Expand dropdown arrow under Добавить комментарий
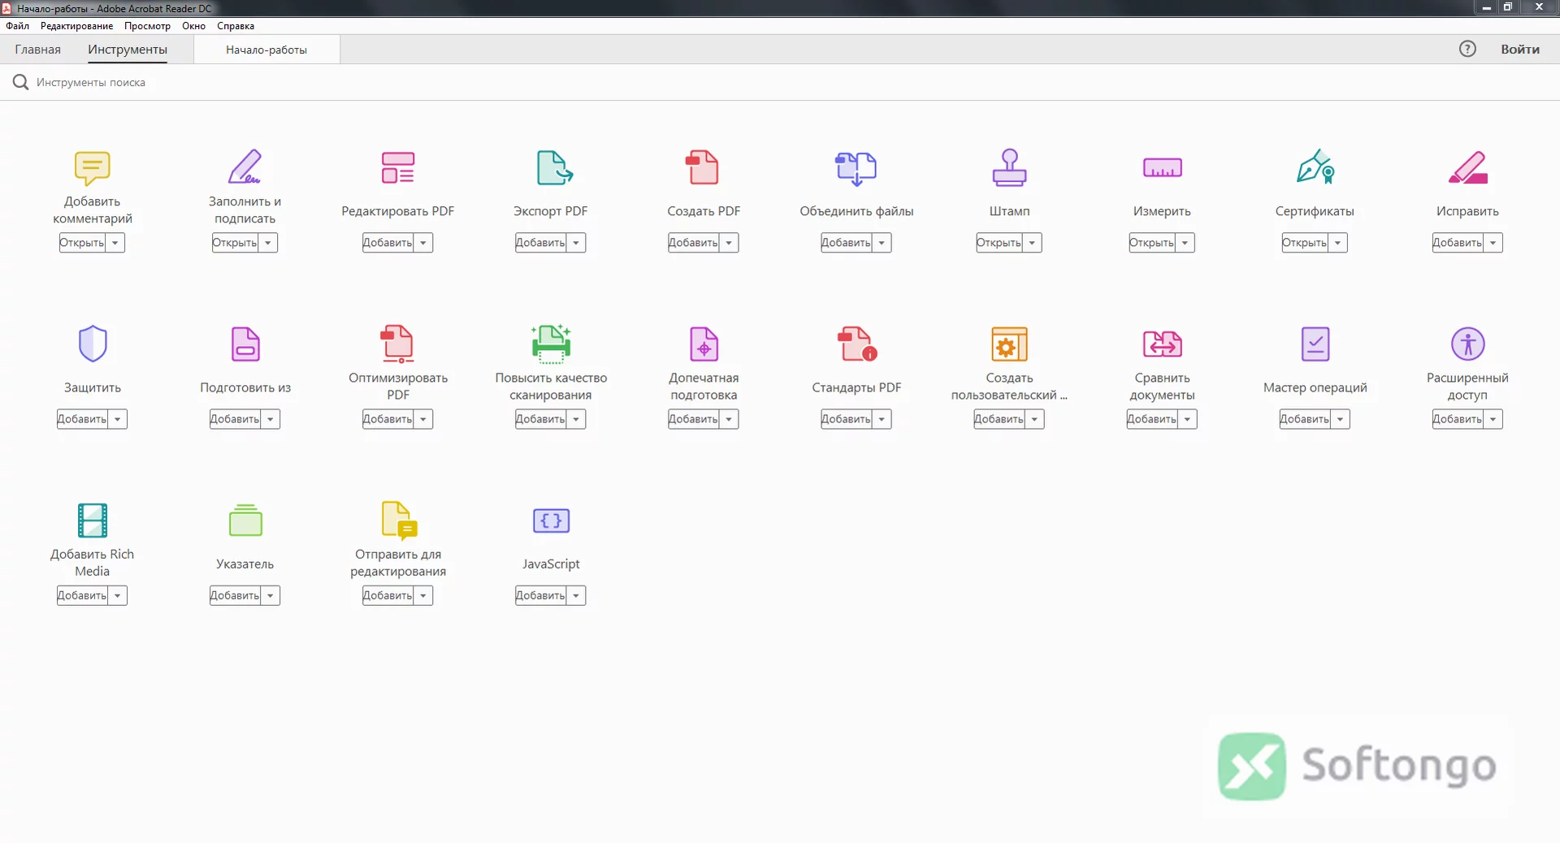The width and height of the screenshot is (1560, 843). (115, 243)
